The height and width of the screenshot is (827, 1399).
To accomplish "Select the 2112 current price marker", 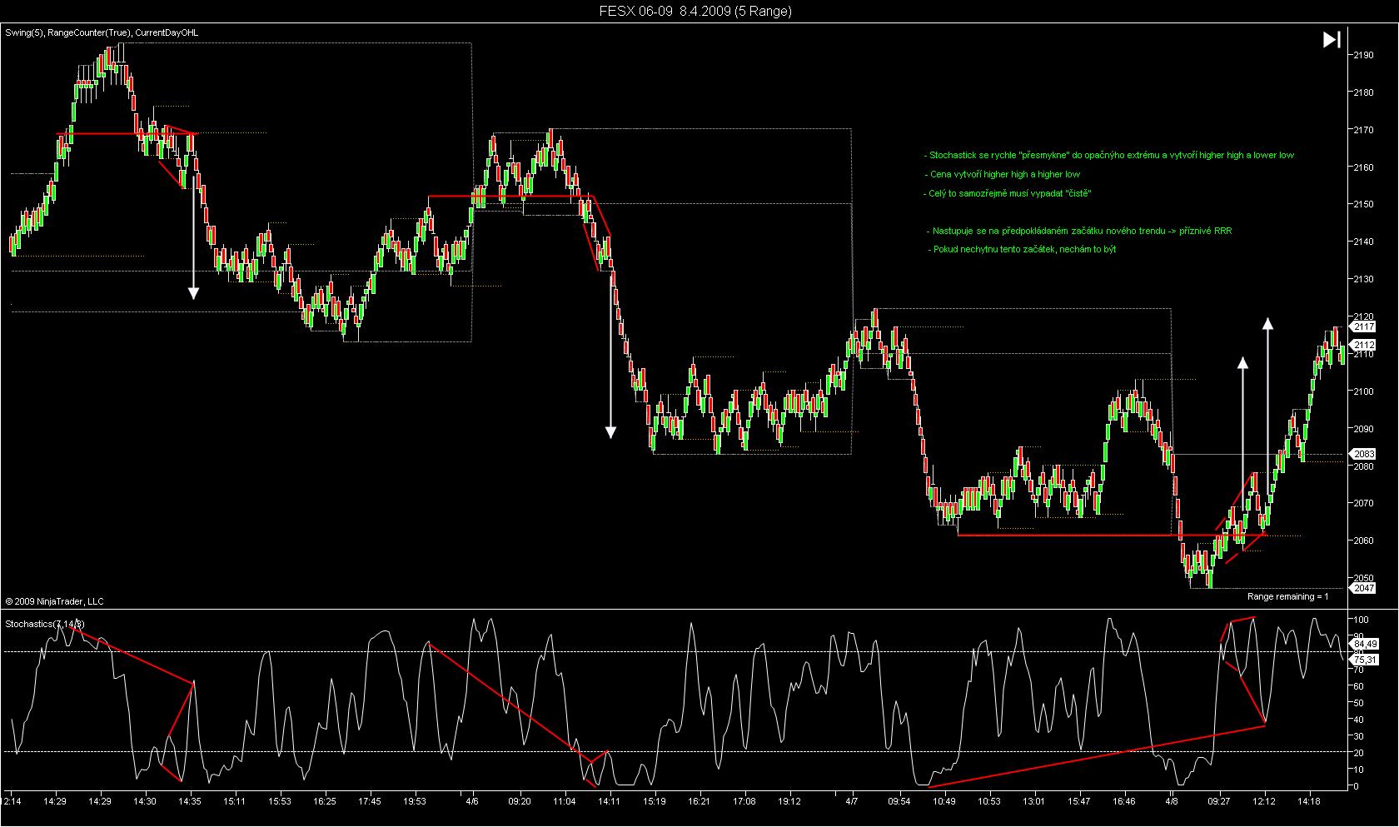I will coord(1363,344).
